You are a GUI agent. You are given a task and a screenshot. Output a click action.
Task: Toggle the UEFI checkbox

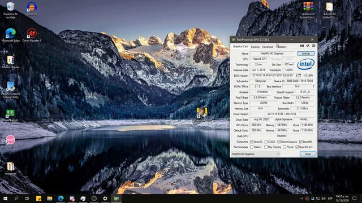[305, 76]
